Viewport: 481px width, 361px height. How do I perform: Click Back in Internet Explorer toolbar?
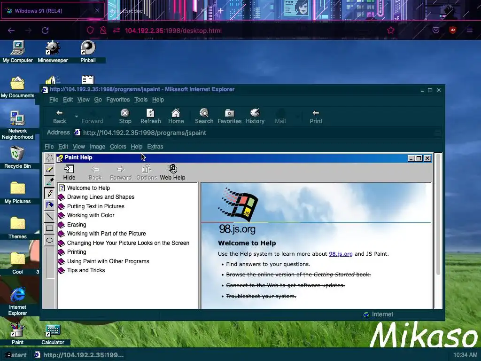point(60,117)
